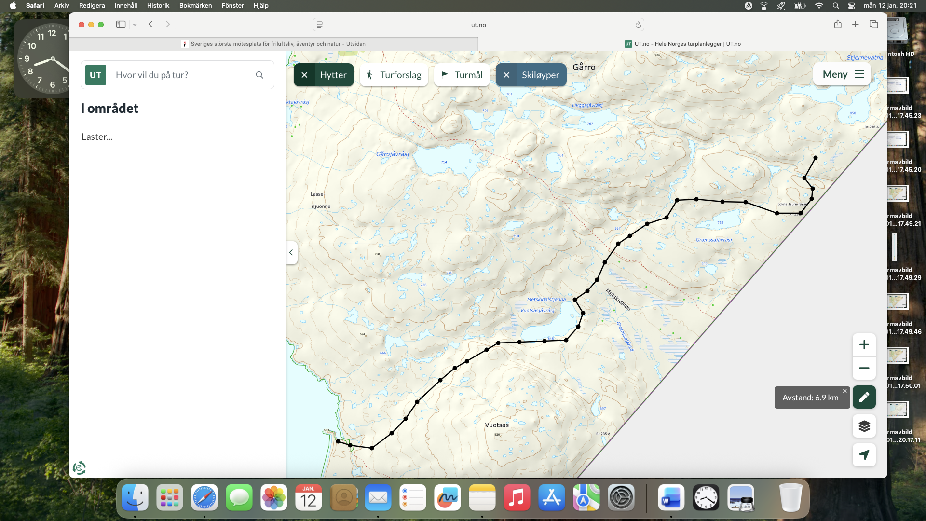Zoom out with the minus button

[x=864, y=368]
